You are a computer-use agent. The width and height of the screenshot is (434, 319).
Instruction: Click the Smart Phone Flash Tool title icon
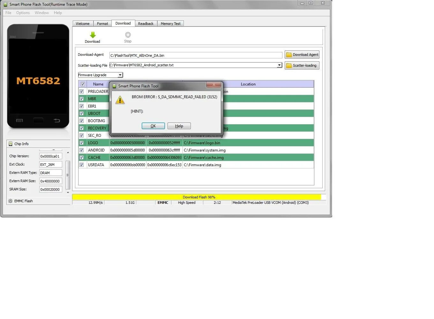[5, 4]
